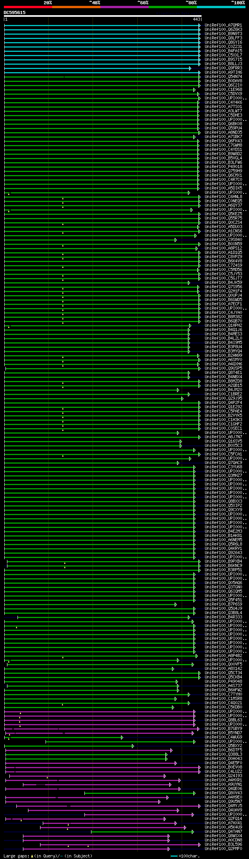Select label UniRef100_B4FAI5
The image size is (249, 859).
[223, 51]
